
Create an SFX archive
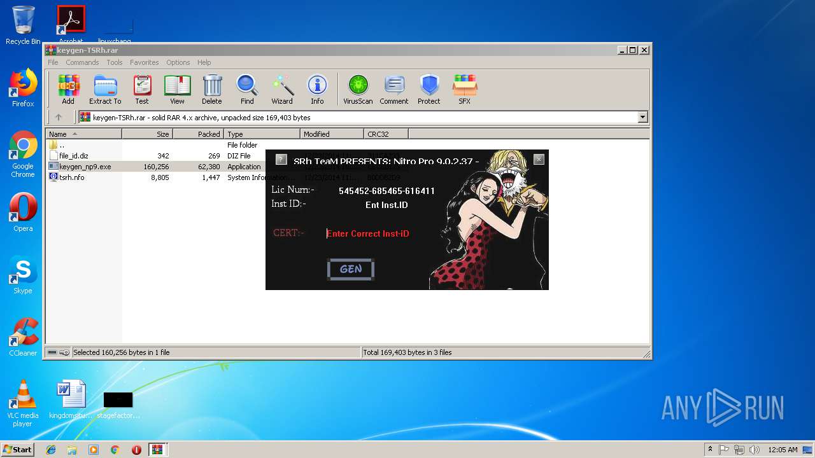pos(465,89)
